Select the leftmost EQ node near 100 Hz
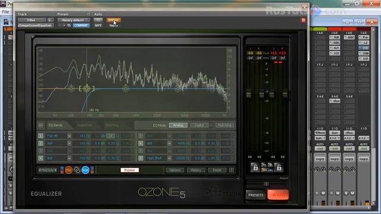The width and height of the screenshot is (381, 214). pos(71,89)
